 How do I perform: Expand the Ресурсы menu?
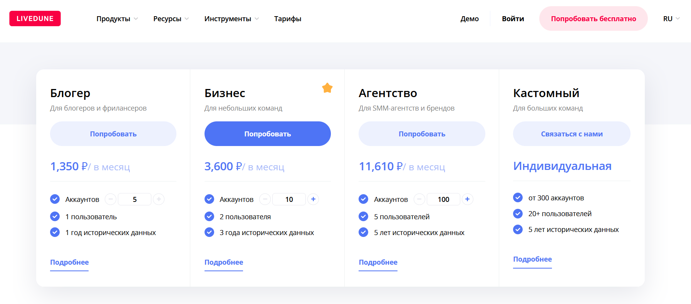(171, 19)
